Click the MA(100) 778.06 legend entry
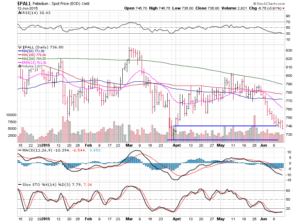298x222 pixels. click(x=32, y=55)
